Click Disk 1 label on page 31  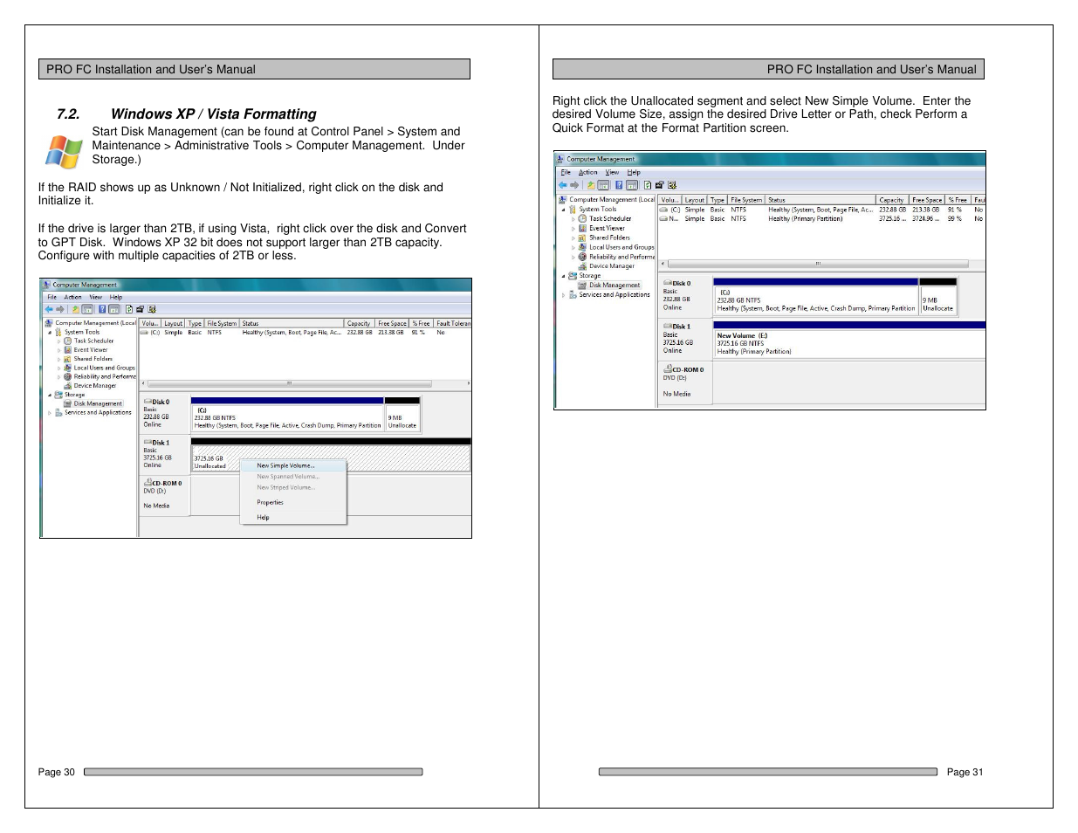680,327
